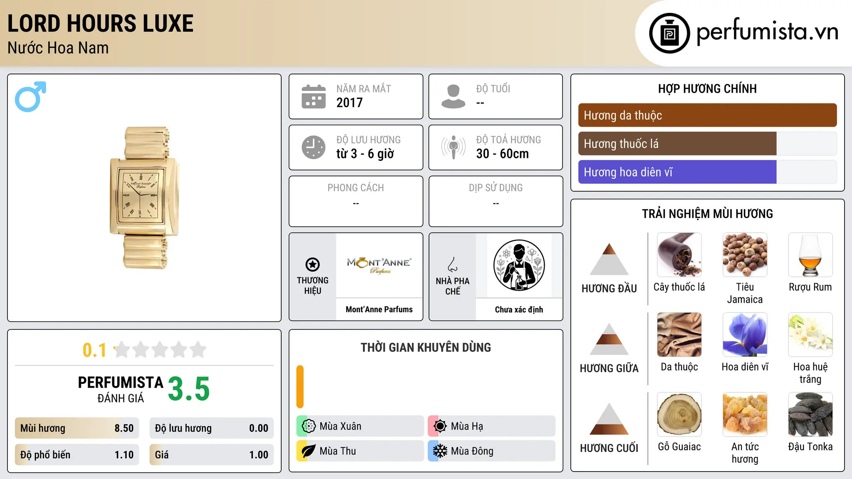Screen dimensions: 852x479
Task: Click the Hương hoa diên vĩ accord bar
Action: point(707,172)
